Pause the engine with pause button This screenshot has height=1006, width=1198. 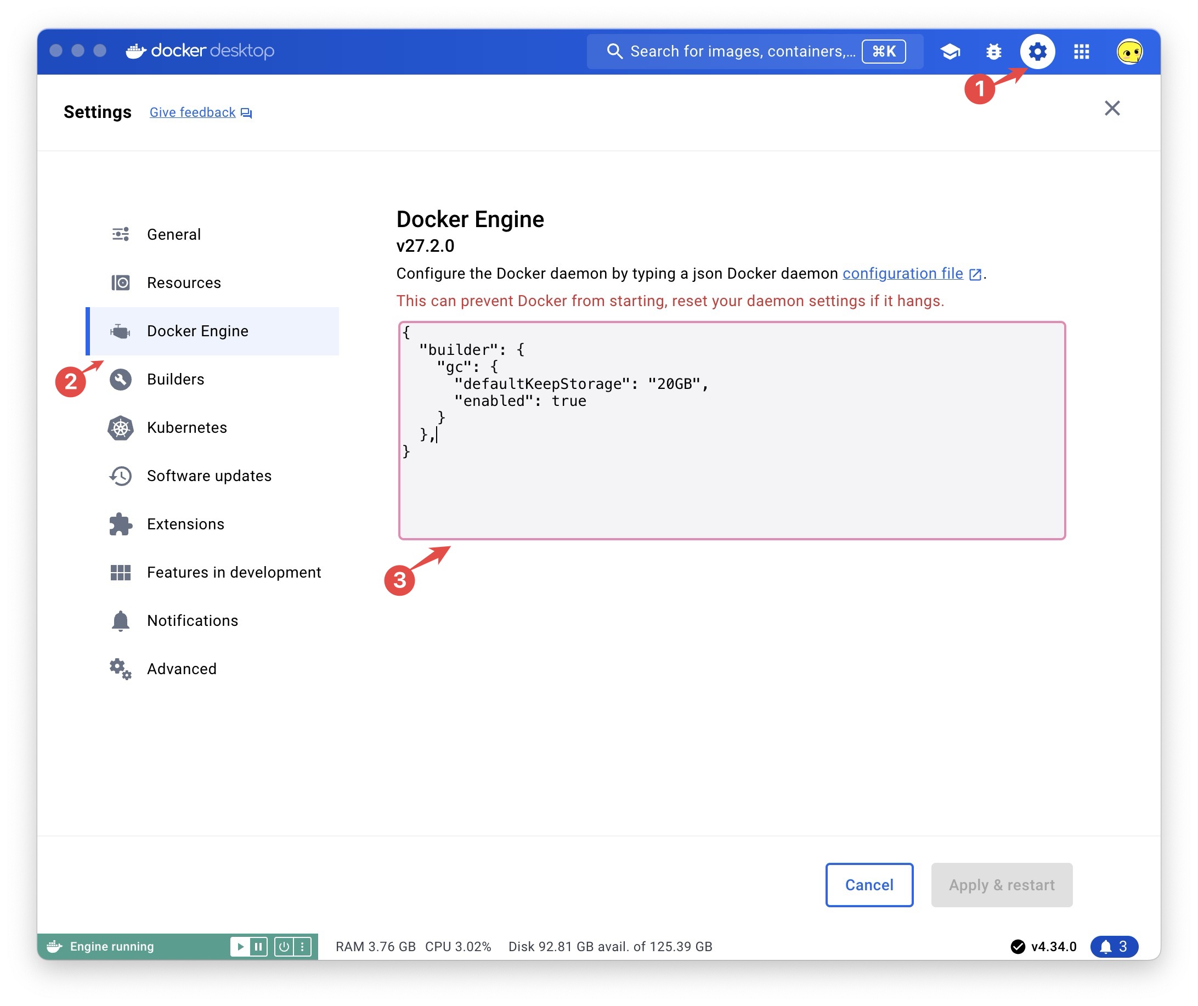[258, 947]
